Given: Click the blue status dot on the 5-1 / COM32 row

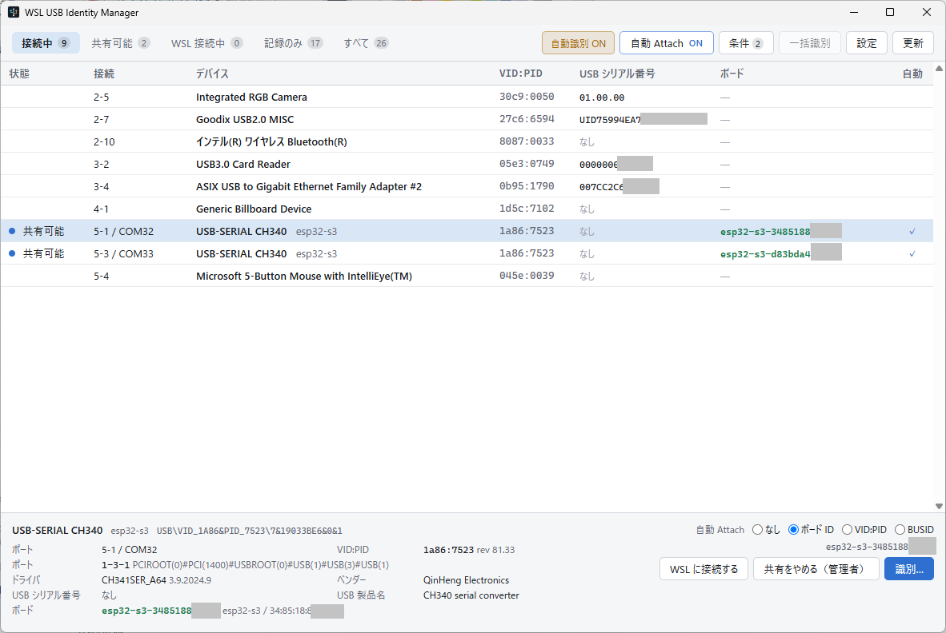Looking at the screenshot, I should click(x=12, y=231).
